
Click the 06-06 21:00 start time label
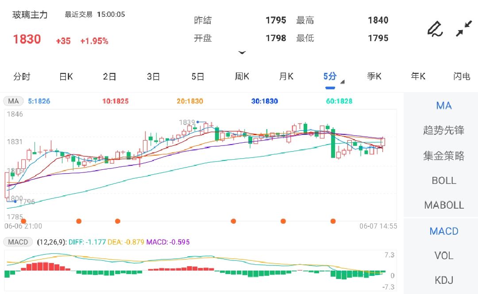coord(23,226)
